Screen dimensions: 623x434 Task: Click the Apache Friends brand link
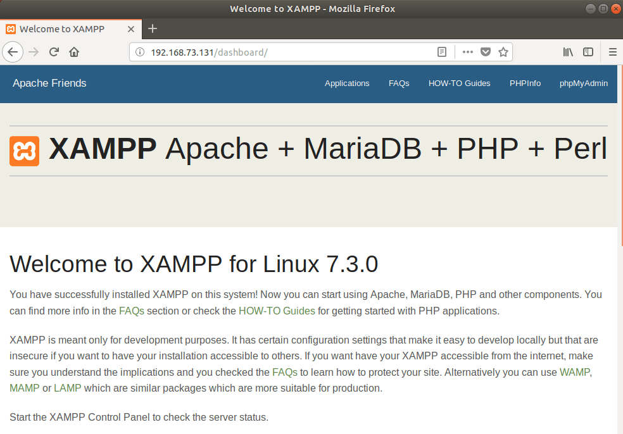pyautogui.click(x=49, y=83)
